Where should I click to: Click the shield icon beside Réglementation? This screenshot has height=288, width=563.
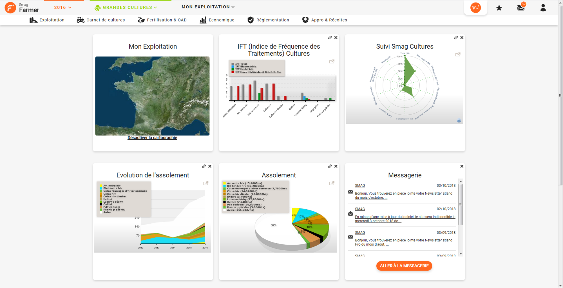251,20
